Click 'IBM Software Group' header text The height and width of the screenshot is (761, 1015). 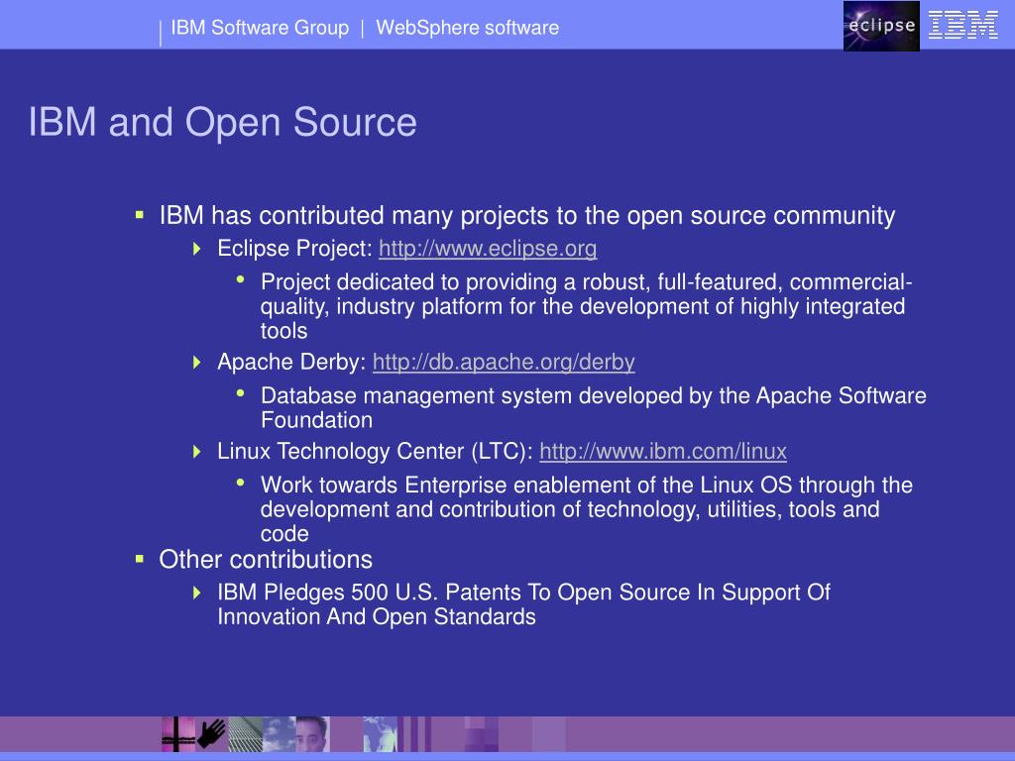[x=260, y=28]
